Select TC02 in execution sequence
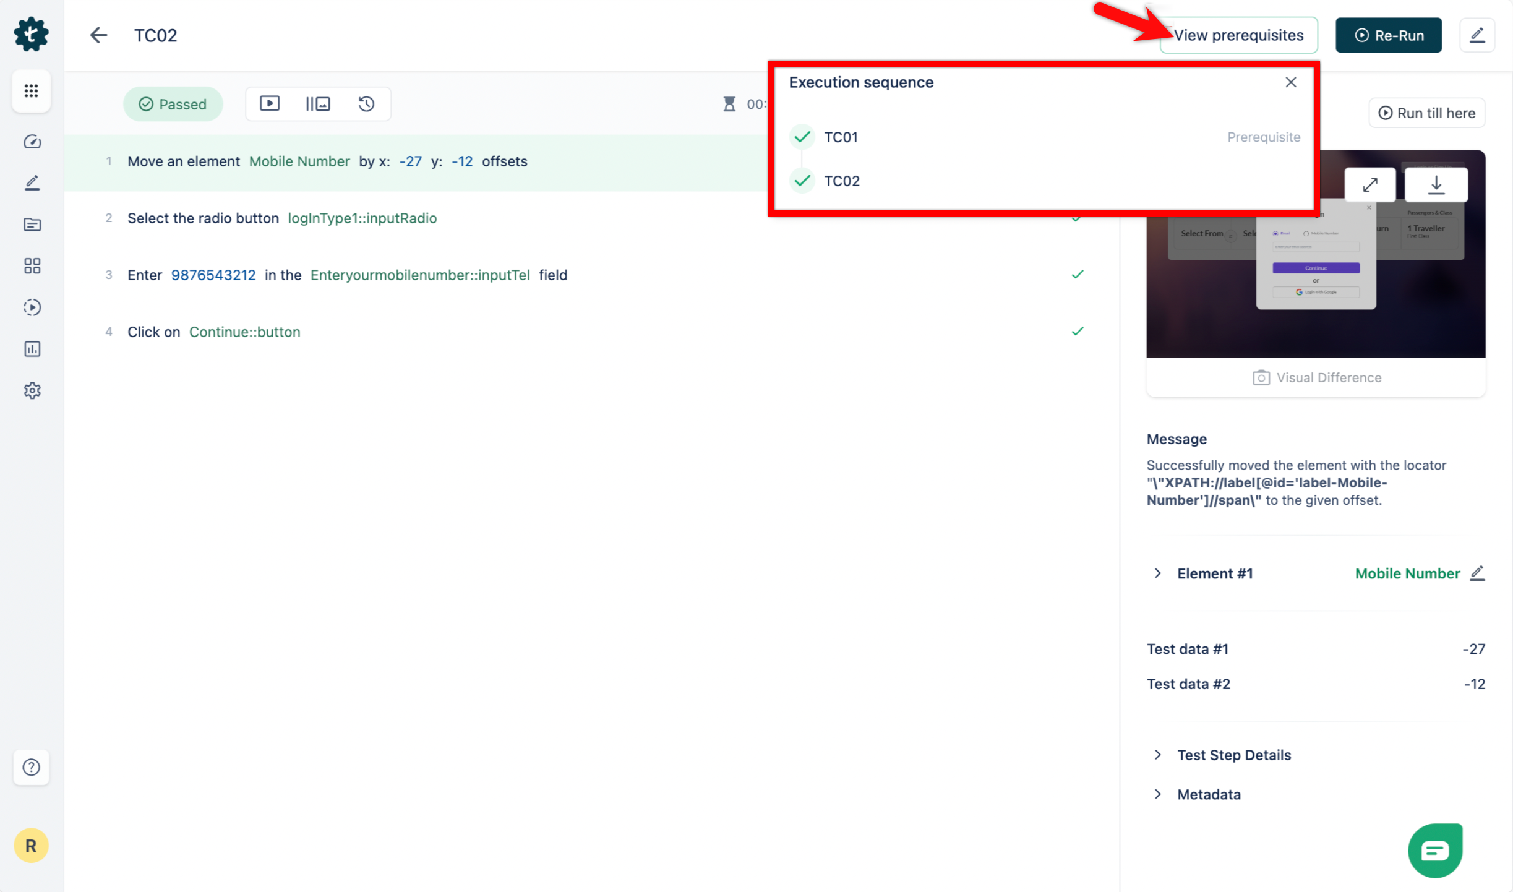This screenshot has width=1513, height=892. 841,181
